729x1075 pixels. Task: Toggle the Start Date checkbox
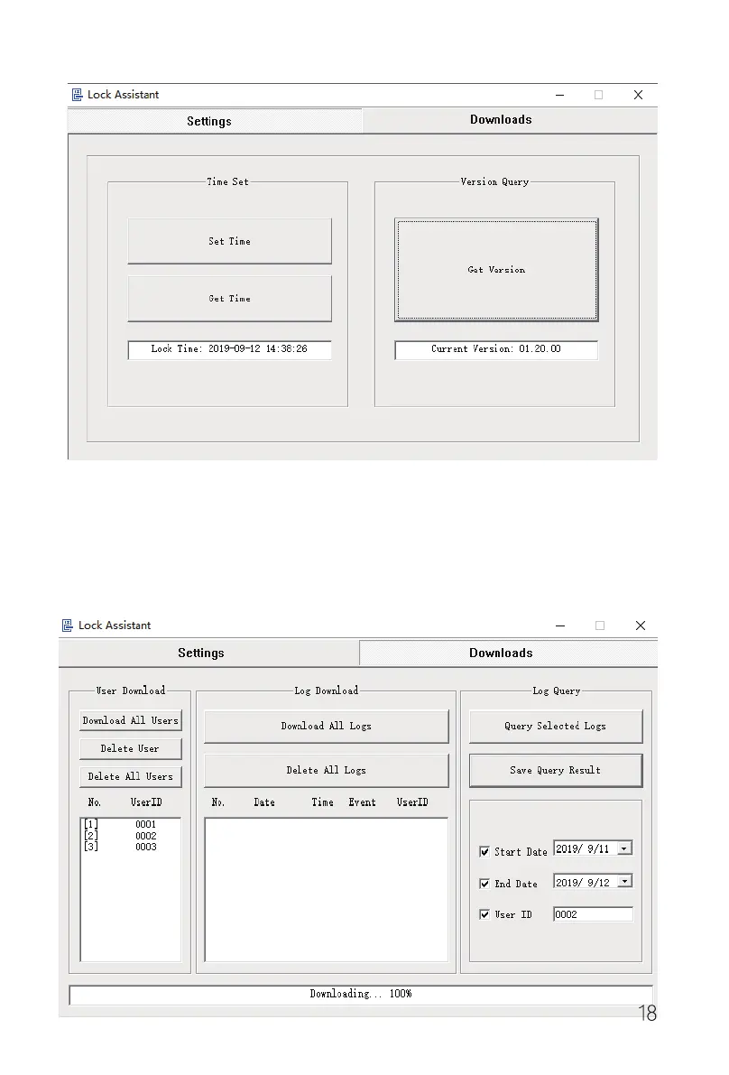click(x=484, y=851)
